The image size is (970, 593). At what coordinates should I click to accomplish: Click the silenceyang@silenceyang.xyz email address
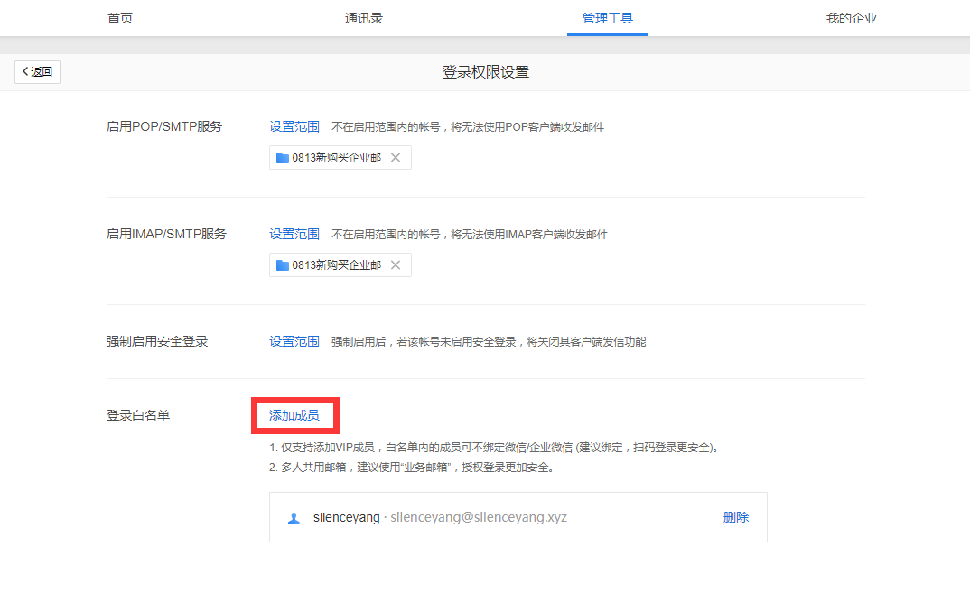coord(478,517)
